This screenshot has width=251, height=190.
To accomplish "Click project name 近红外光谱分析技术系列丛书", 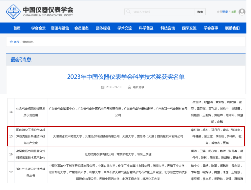I will [31, 172].
